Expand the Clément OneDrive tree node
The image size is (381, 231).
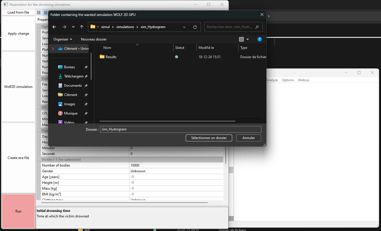(53, 49)
